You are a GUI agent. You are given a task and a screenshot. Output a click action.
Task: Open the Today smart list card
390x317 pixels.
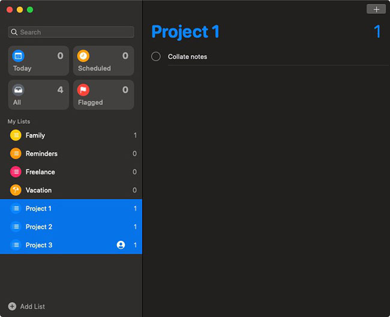[38, 61]
